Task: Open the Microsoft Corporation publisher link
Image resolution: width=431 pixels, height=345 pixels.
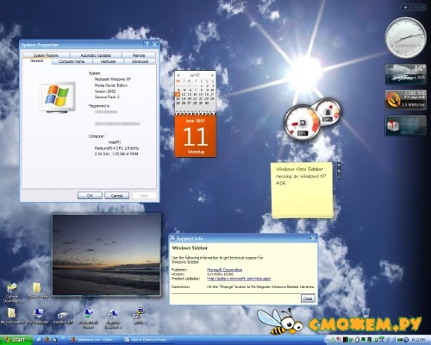Action: tap(224, 270)
